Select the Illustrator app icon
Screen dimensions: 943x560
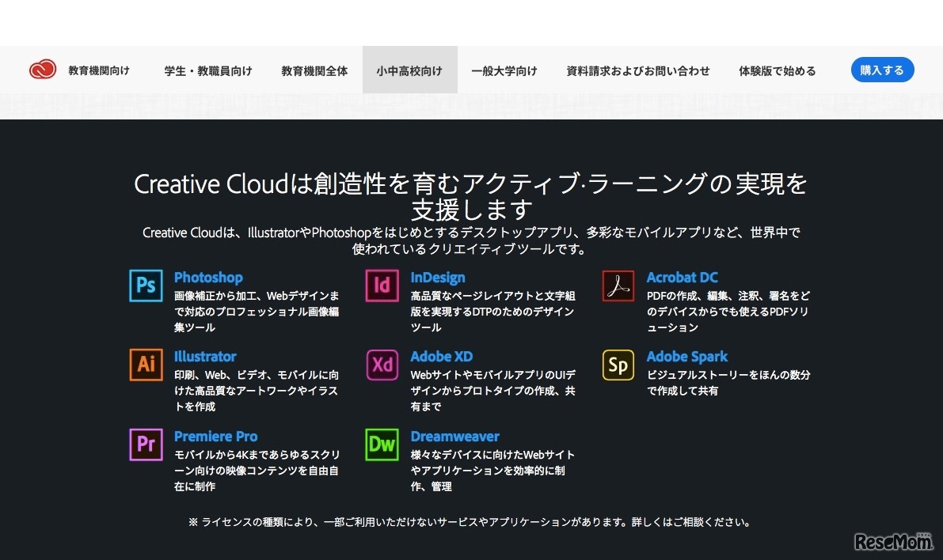click(146, 365)
